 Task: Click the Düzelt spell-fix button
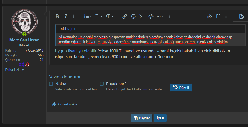point(181,87)
